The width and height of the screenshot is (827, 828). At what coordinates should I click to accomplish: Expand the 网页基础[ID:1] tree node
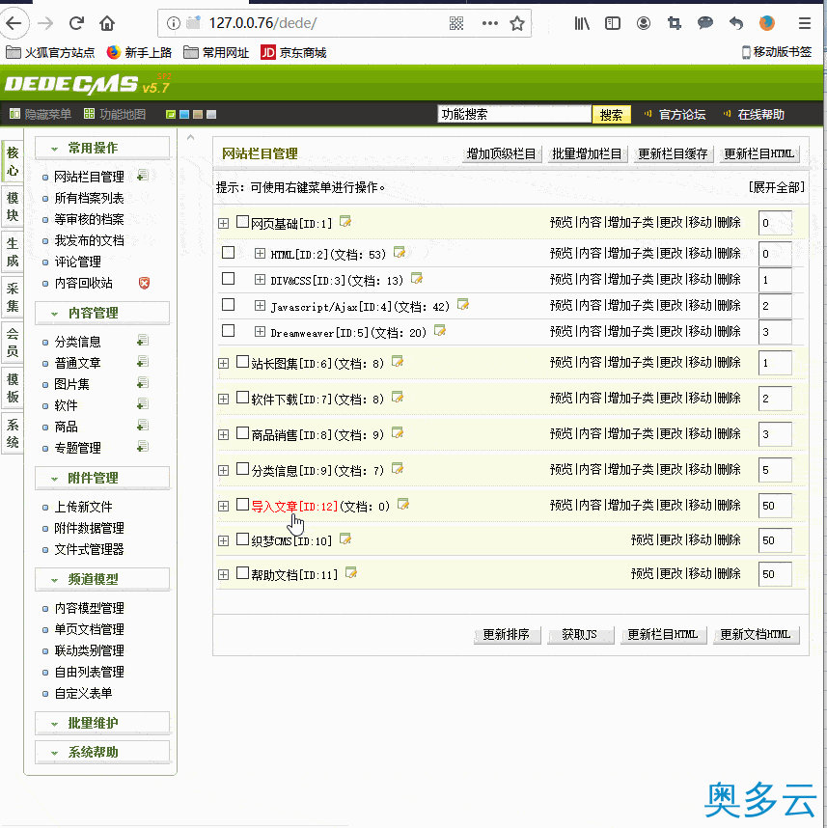tap(223, 223)
